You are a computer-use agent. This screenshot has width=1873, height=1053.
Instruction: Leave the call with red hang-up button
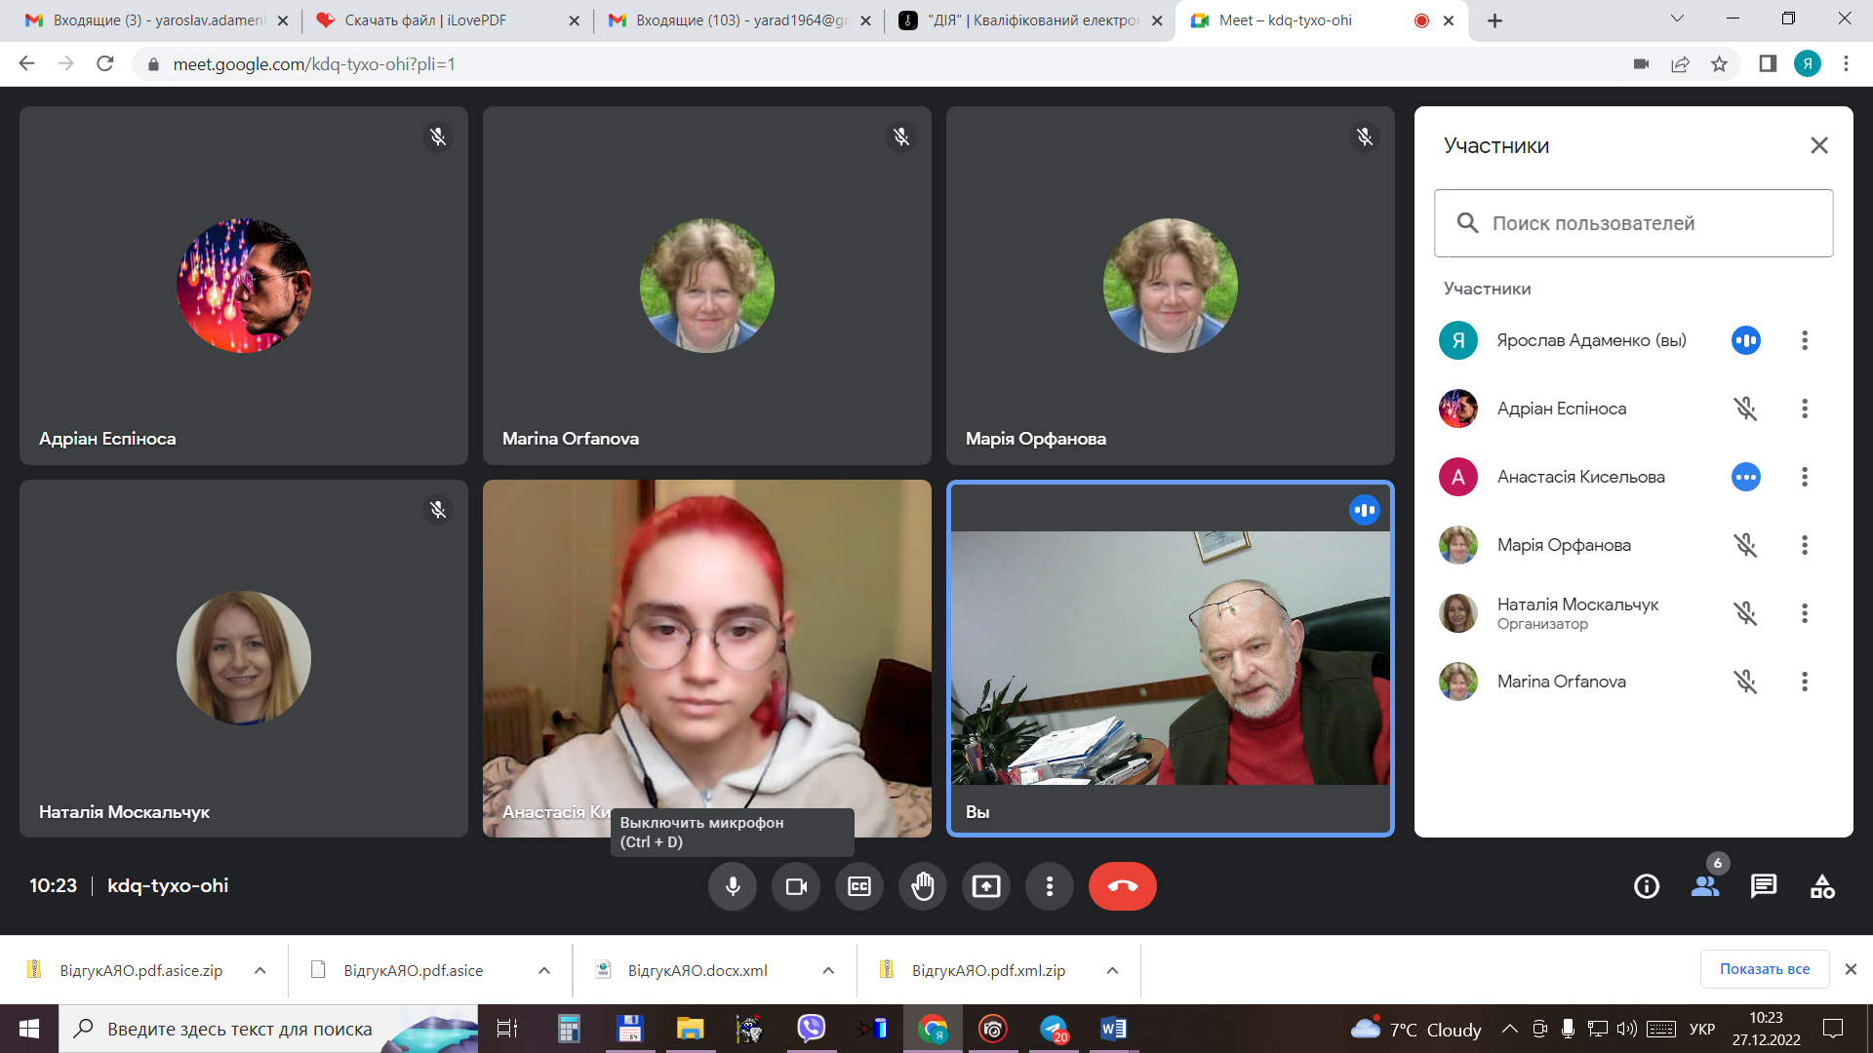coord(1122,886)
